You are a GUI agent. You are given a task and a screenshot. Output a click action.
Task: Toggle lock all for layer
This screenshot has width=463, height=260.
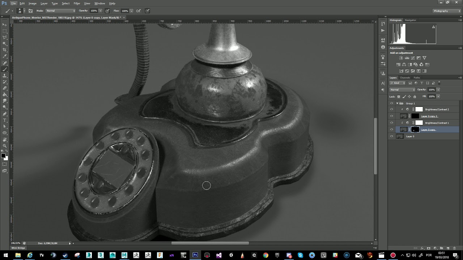pyautogui.click(x=415, y=96)
